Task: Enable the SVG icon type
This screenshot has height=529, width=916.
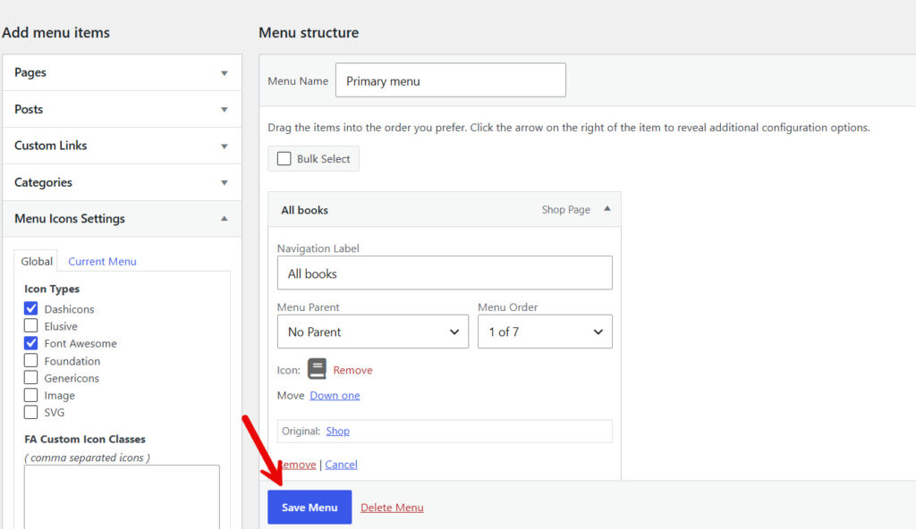Action: click(x=31, y=412)
